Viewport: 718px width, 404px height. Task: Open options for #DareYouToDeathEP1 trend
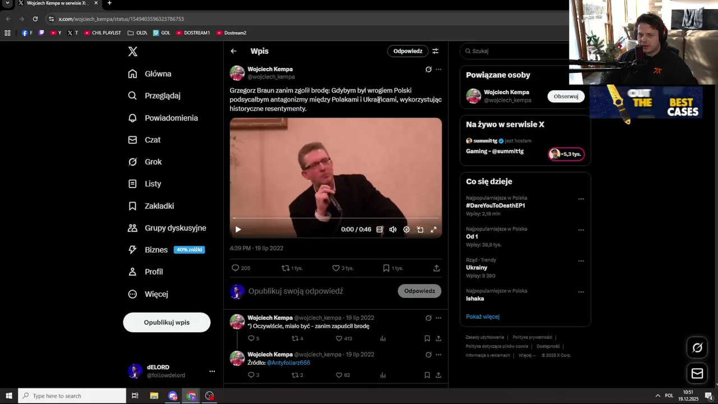coord(581,199)
